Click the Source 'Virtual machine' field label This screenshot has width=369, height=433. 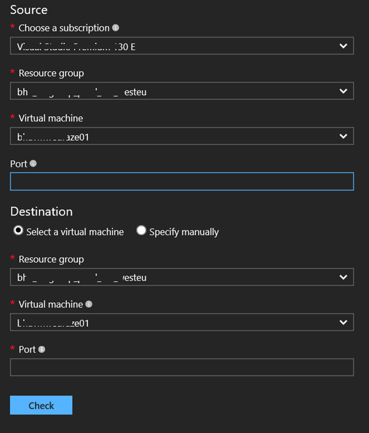51,118
